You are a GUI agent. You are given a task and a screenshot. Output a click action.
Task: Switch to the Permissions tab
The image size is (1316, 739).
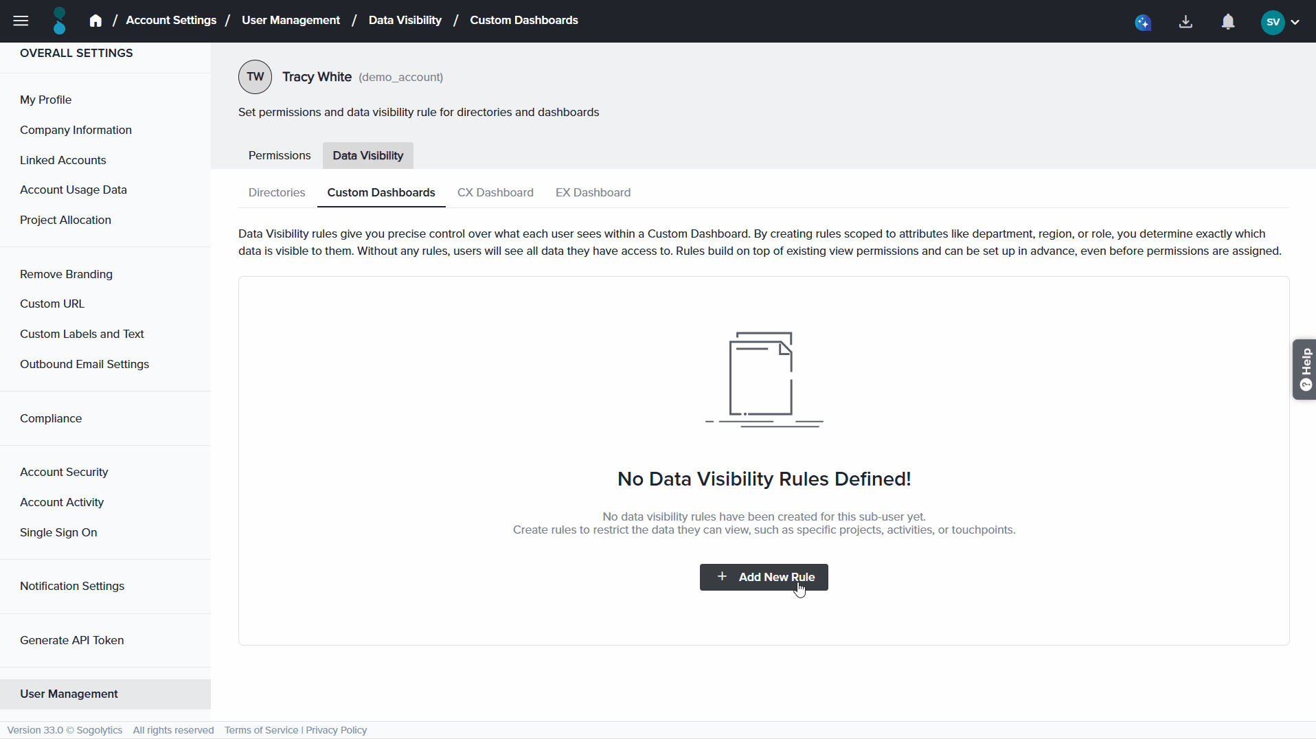pyautogui.click(x=280, y=156)
